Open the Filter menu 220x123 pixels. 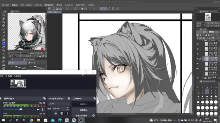pyautogui.click(x=69, y=5)
